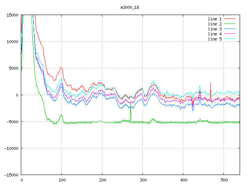The height and width of the screenshot is (185, 247).
Task: Click the y-axis label 10000
Action: [x=12, y=42]
